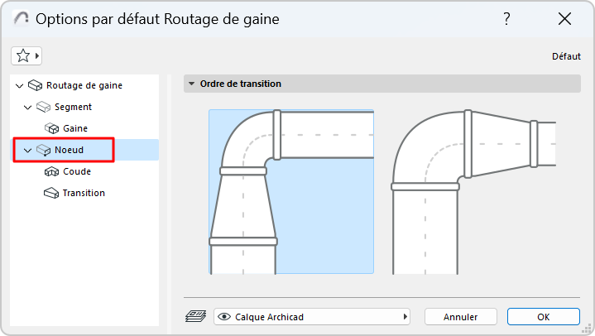Click the layer stack icon
This screenshot has height=336, width=595.
[x=196, y=316]
